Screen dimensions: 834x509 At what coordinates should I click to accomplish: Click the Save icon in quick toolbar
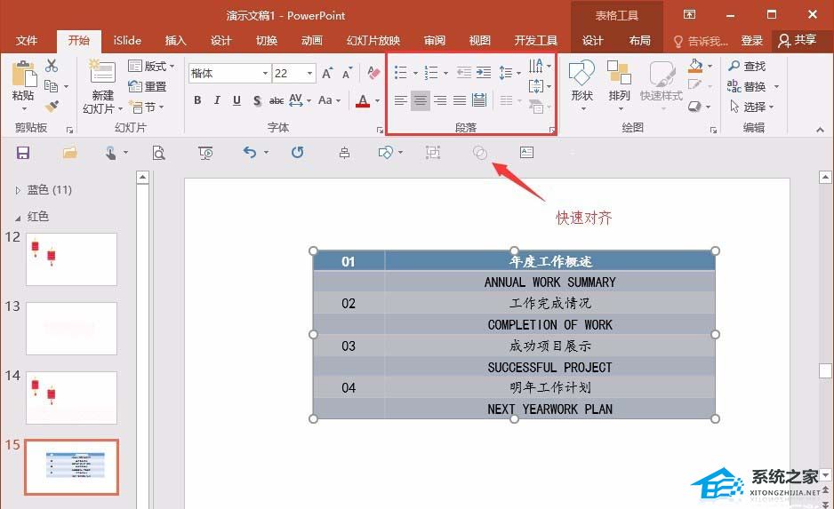point(23,153)
